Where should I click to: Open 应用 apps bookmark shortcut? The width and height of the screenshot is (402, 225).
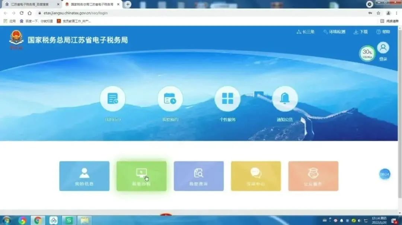(10, 21)
